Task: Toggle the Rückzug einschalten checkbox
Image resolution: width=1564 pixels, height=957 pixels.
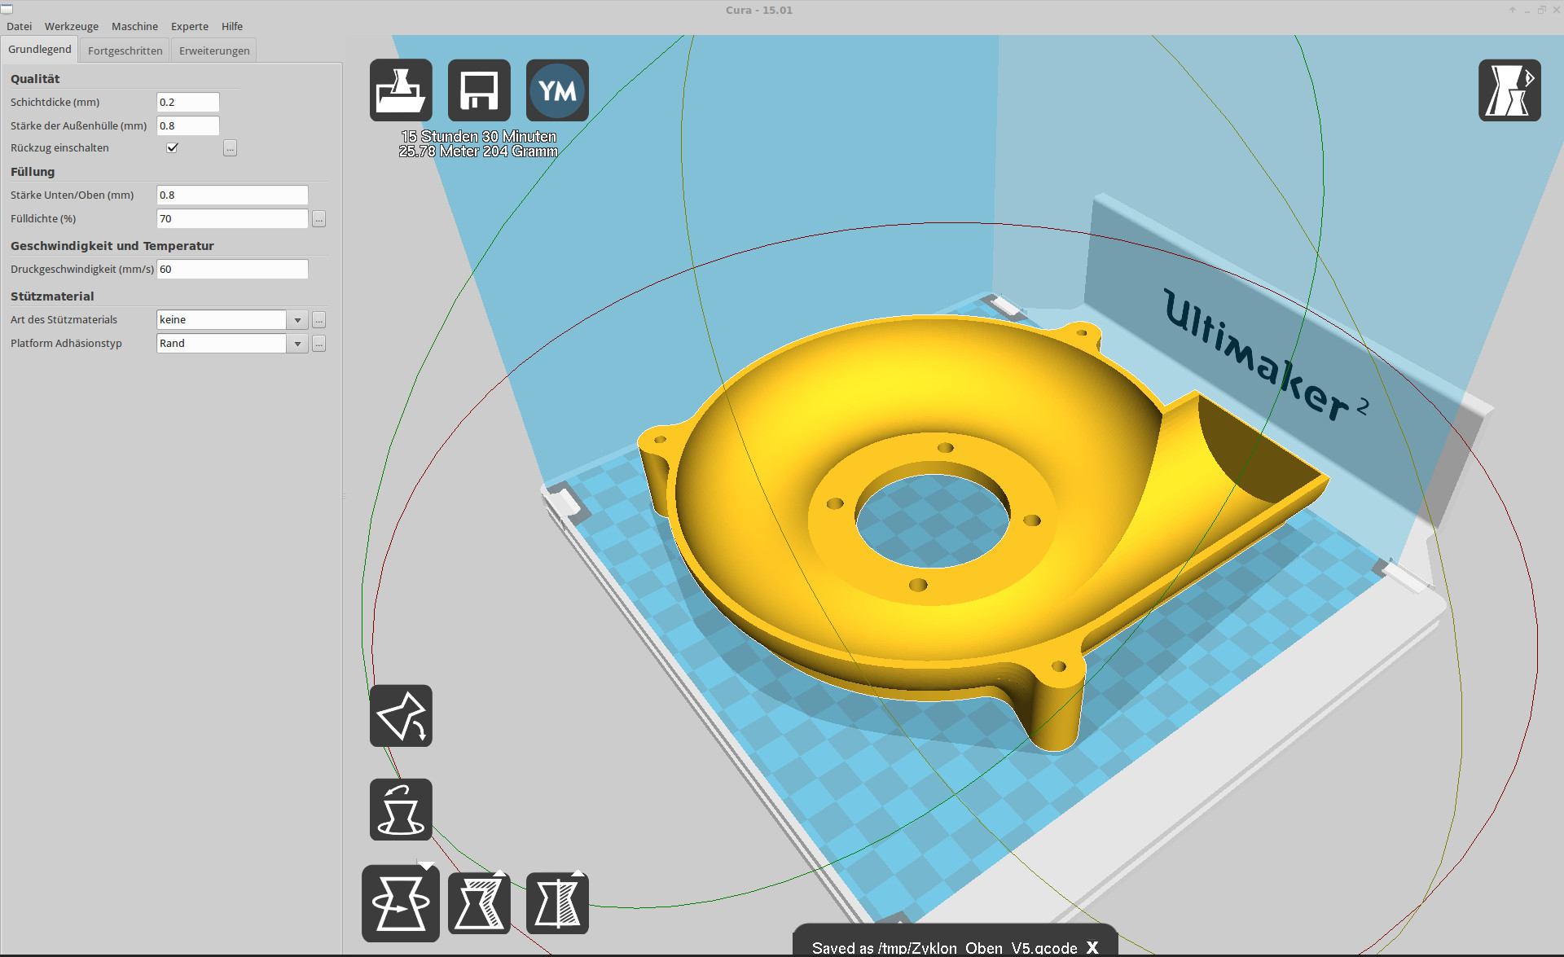Action: click(x=172, y=147)
